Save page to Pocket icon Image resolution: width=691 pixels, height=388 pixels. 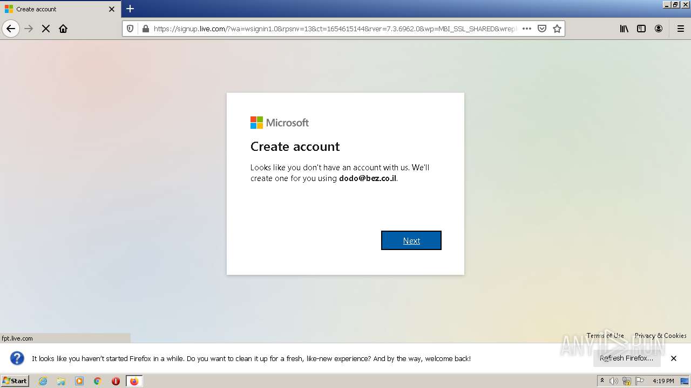(x=542, y=29)
